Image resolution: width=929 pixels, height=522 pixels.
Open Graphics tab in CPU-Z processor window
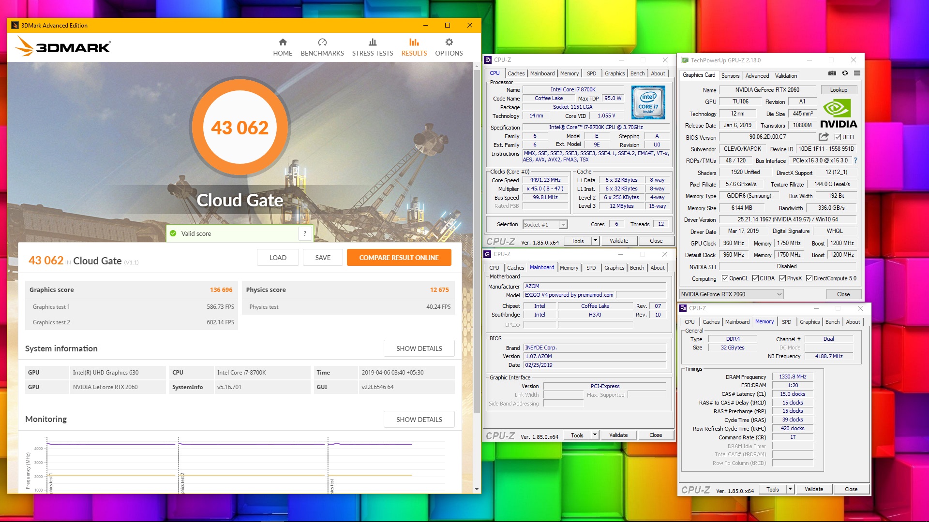pos(614,73)
